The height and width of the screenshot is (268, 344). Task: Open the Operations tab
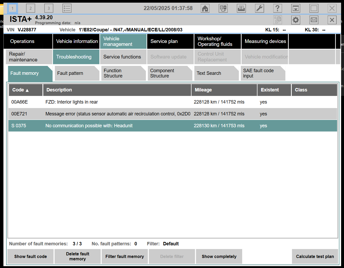click(x=28, y=41)
